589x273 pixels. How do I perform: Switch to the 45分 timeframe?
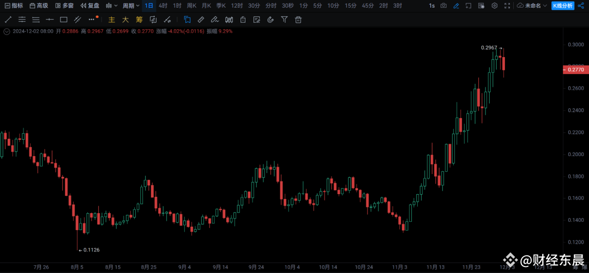click(368, 5)
